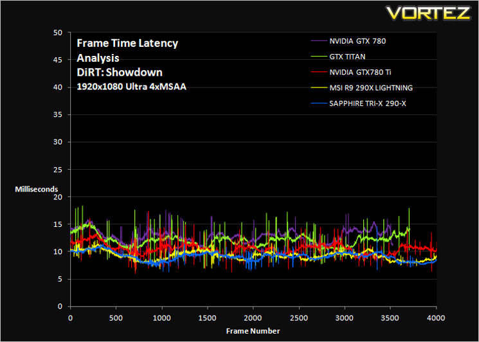Click the blue line swatch for SAPPHIRE TRI-X
This screenshot has height=342, width=479.
click(x=319, y=104)
